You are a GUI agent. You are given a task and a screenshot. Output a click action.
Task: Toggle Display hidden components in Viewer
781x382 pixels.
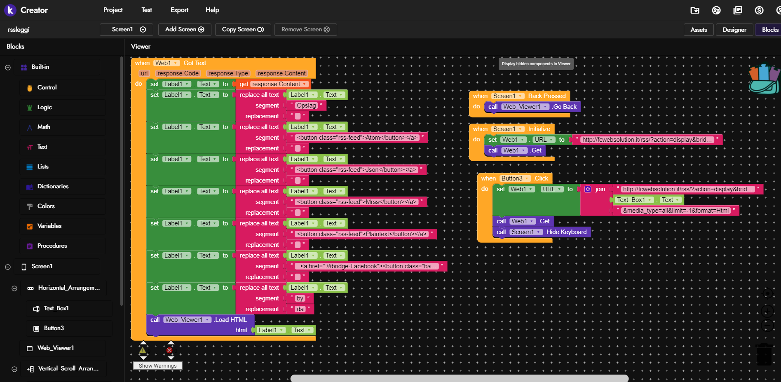[x=536, y=63]
